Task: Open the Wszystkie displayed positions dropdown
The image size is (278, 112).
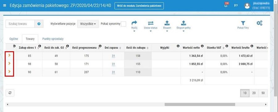Action: 88,24
